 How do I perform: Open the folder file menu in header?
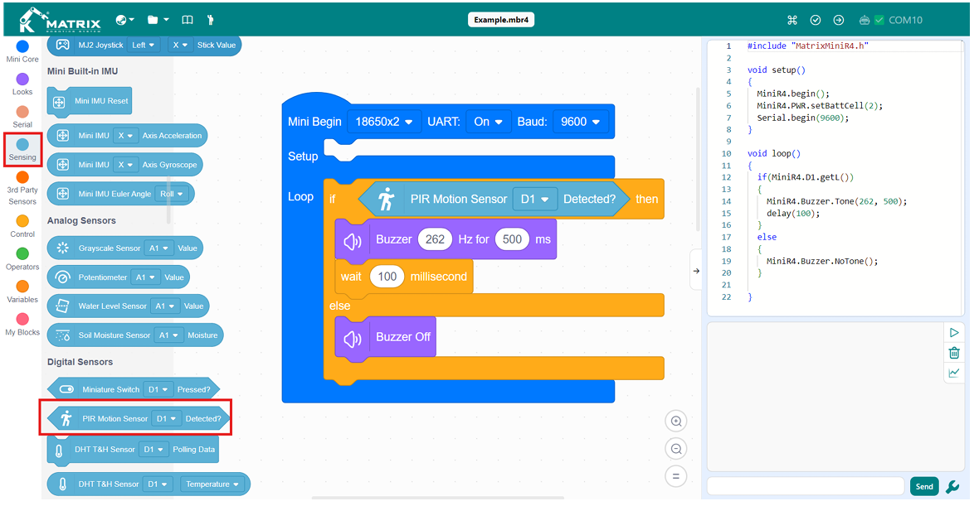158,20
